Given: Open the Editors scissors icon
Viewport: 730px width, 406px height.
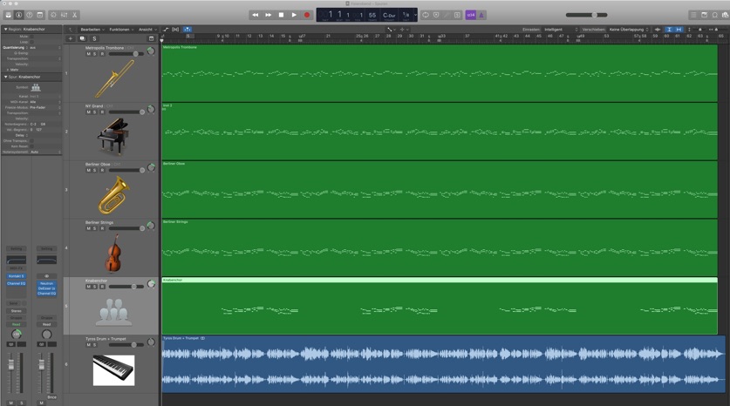Looking at the screenshot, I should pos(74,15).
